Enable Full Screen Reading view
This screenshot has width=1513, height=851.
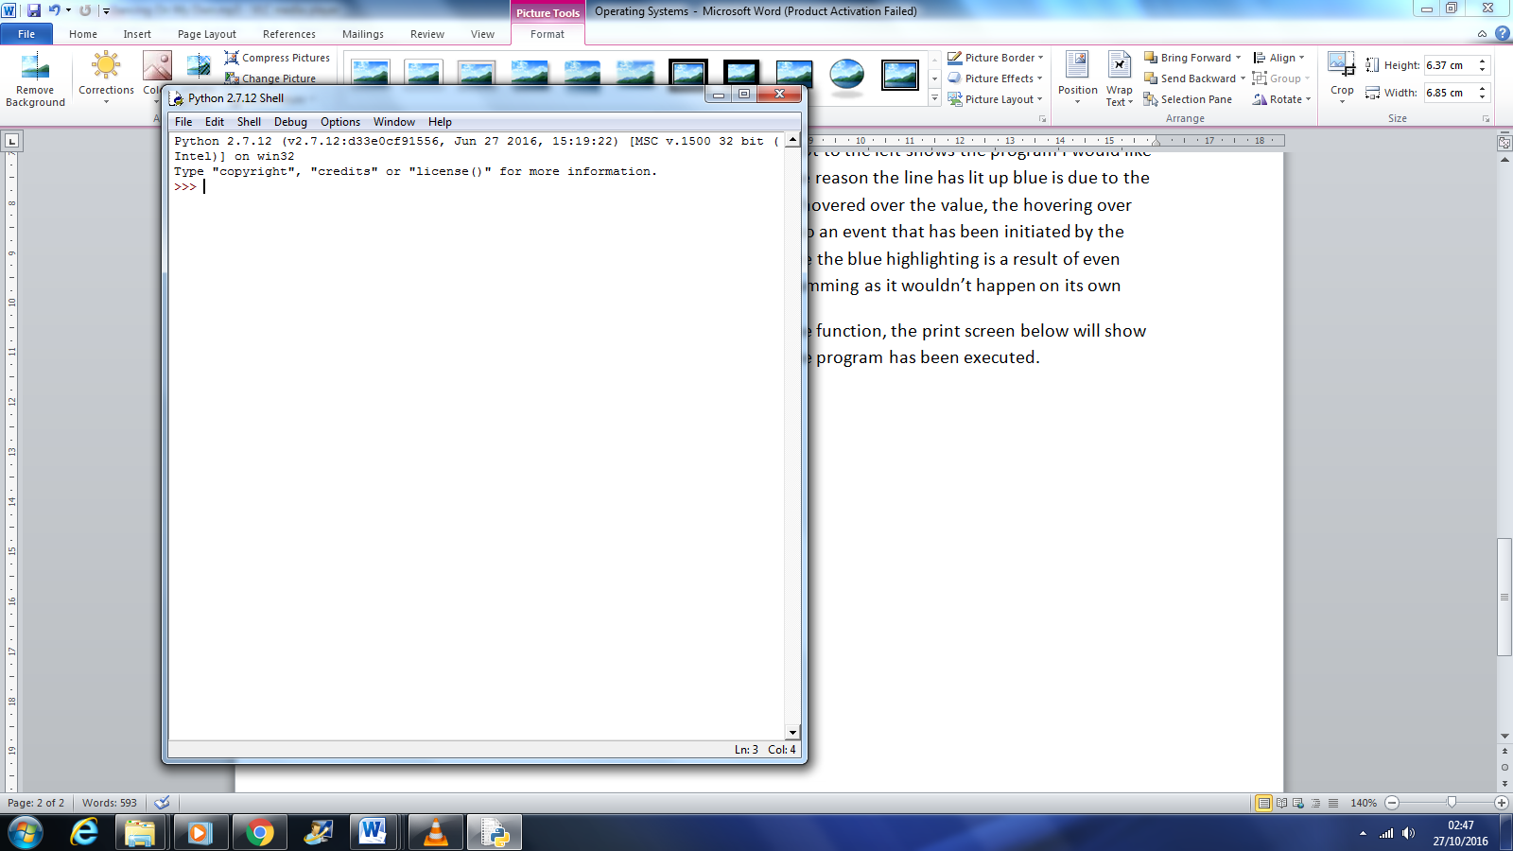point(1281,803)
